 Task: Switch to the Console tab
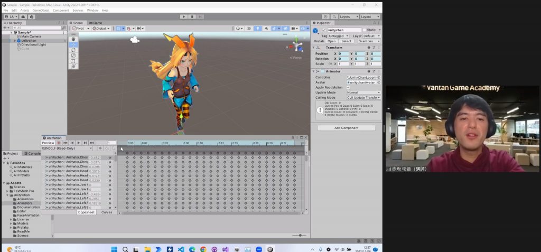[x=32, y=153]
